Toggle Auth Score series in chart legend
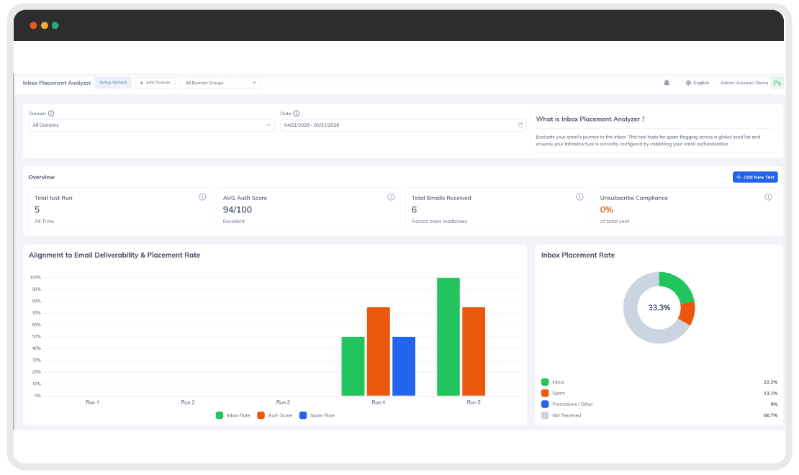The width and height of the screenshot is (799, 475). (x=275, y=415)
